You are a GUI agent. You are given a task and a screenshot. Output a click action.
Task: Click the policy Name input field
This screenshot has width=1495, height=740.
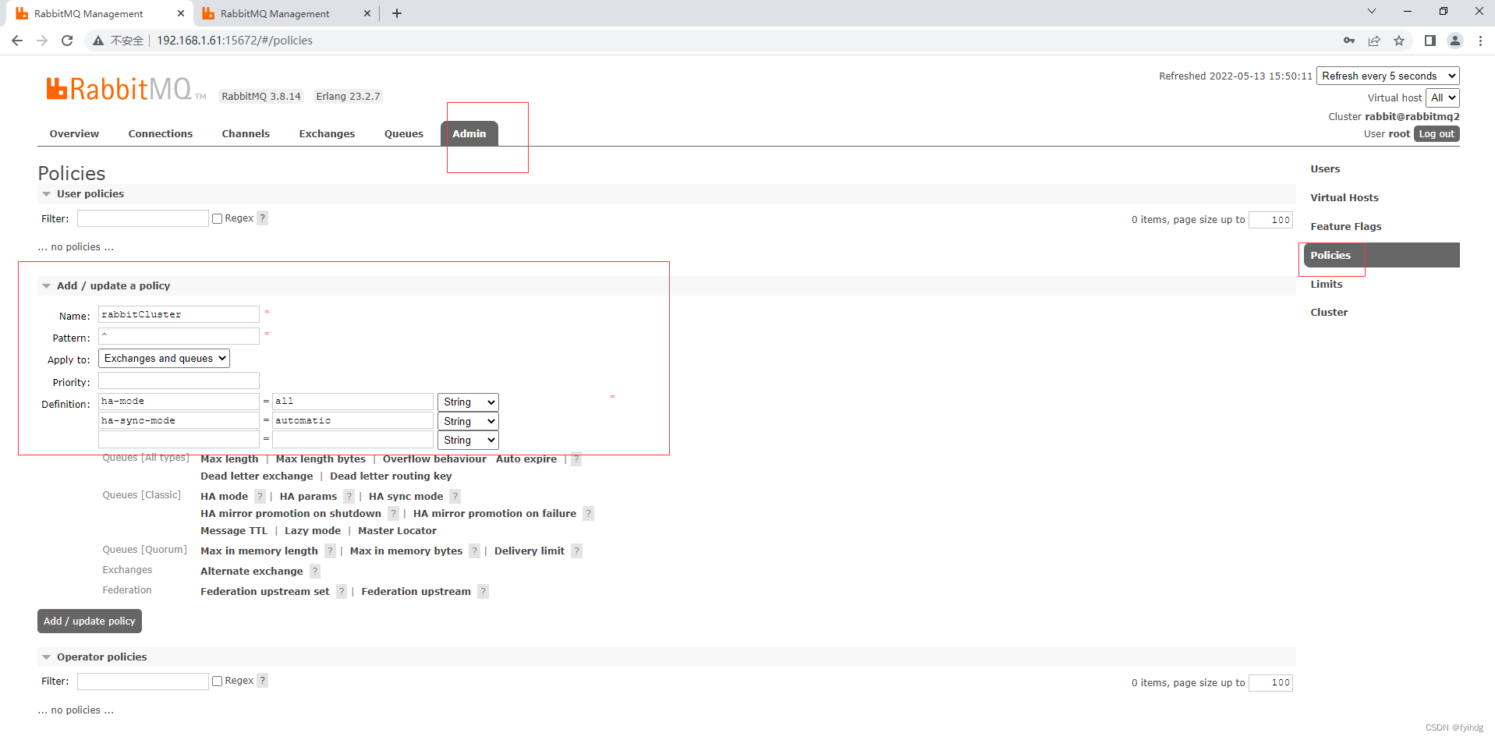click(x=179, y=314)
